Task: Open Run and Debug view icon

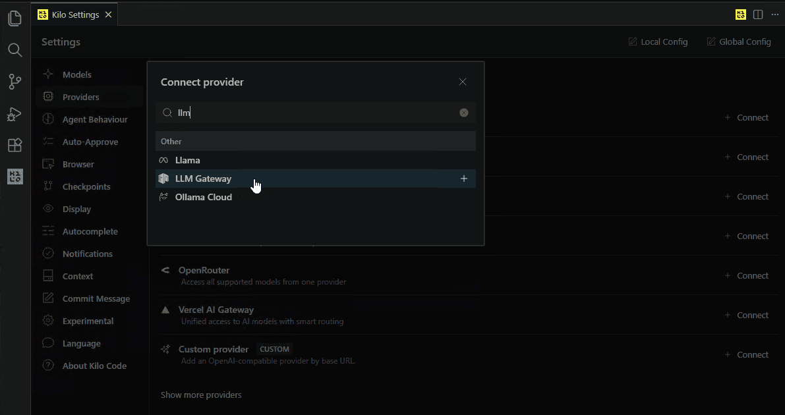Action: 15,114
